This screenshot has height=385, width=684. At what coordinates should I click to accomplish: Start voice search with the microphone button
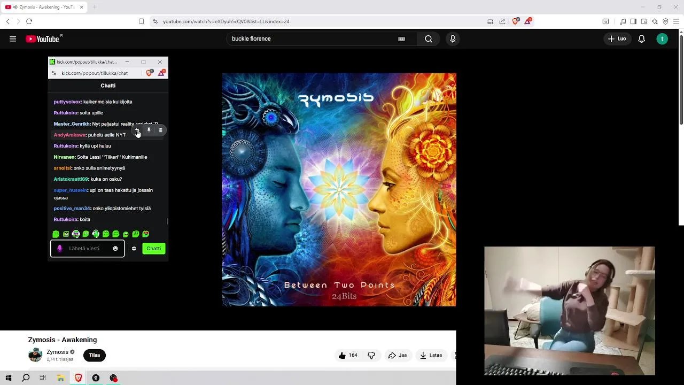[x=453, y=38]
